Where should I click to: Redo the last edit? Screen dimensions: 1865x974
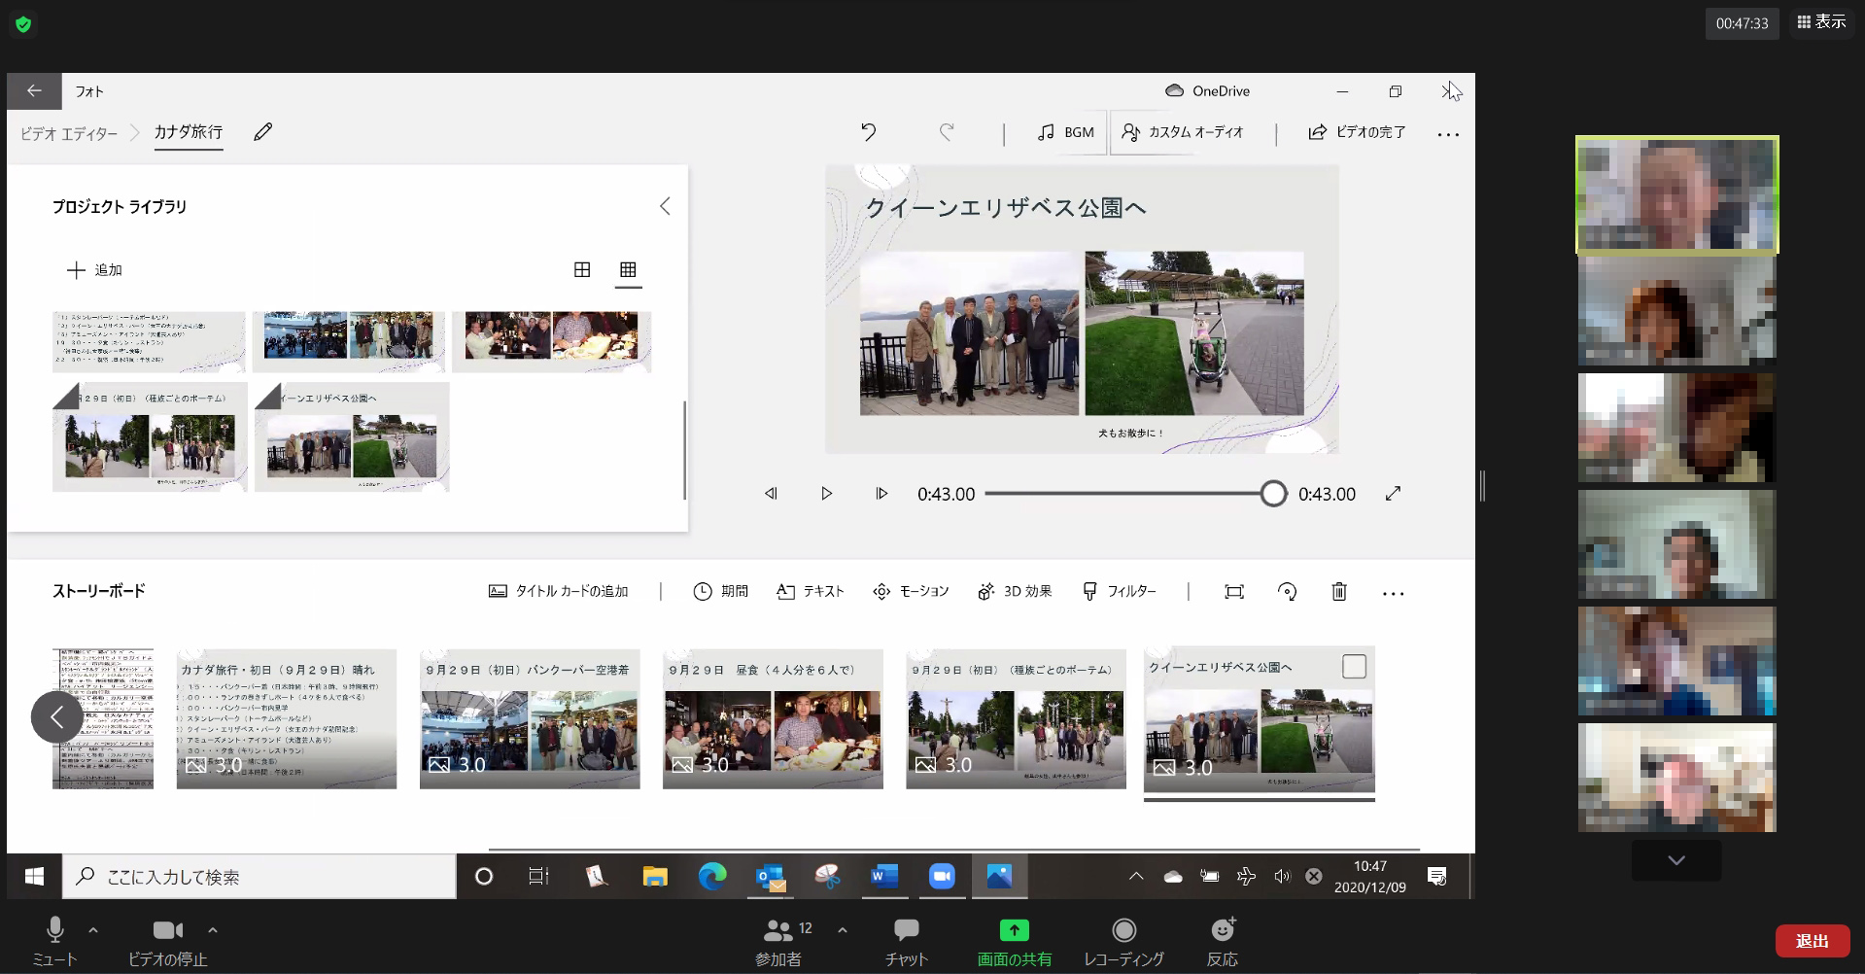(x=947, y=132)
